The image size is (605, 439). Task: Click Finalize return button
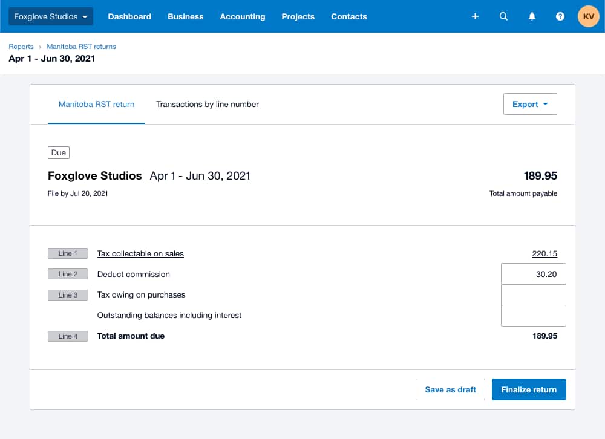point(529,389)
